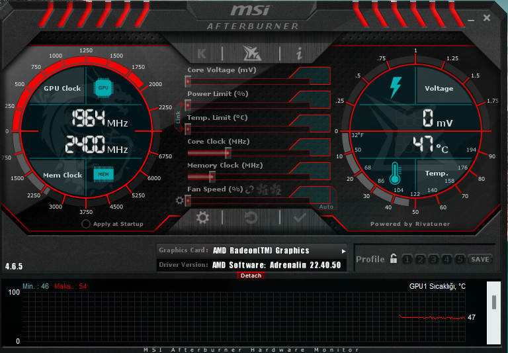Click the 2400 MHz memory clock readout
This screenshot has height=353, width=508.
click(x=96, y=144)
